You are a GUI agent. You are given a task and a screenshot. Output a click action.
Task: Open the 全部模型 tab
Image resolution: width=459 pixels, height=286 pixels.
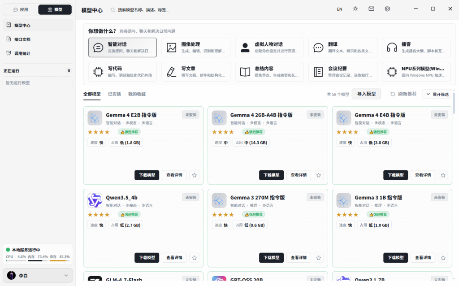coord(92,94)
